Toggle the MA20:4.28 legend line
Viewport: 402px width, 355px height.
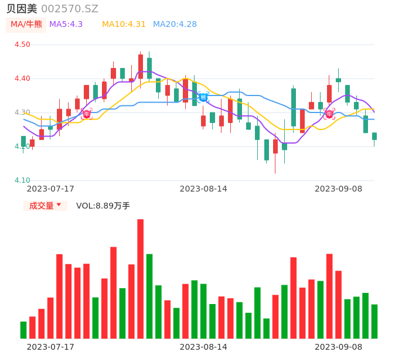point(175,24)
